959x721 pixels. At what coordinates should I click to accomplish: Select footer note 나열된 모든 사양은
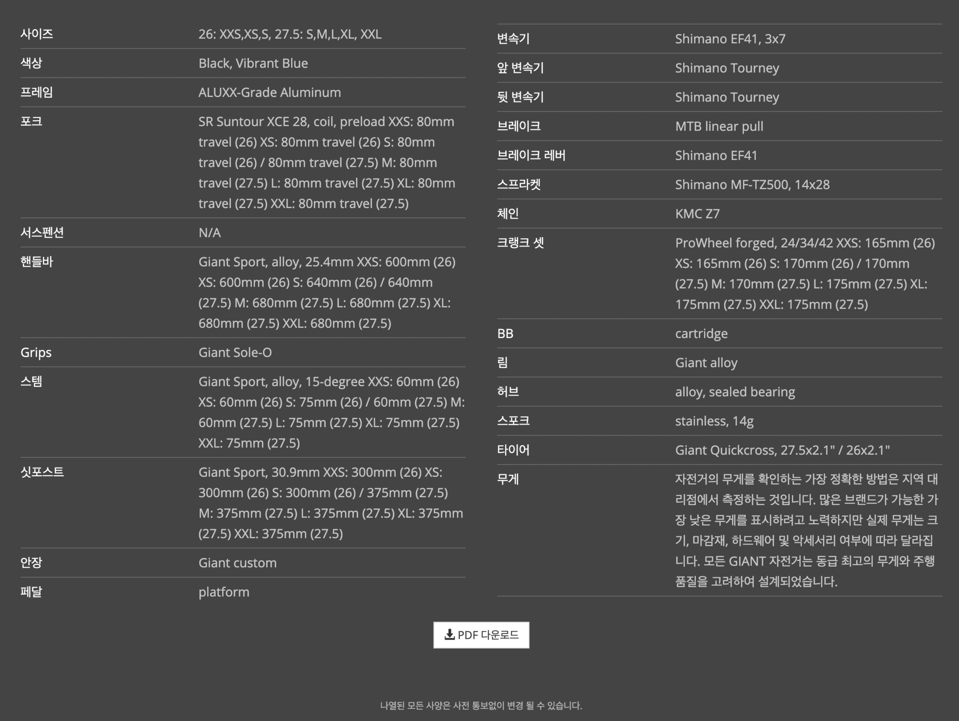[x=481, y=706]
